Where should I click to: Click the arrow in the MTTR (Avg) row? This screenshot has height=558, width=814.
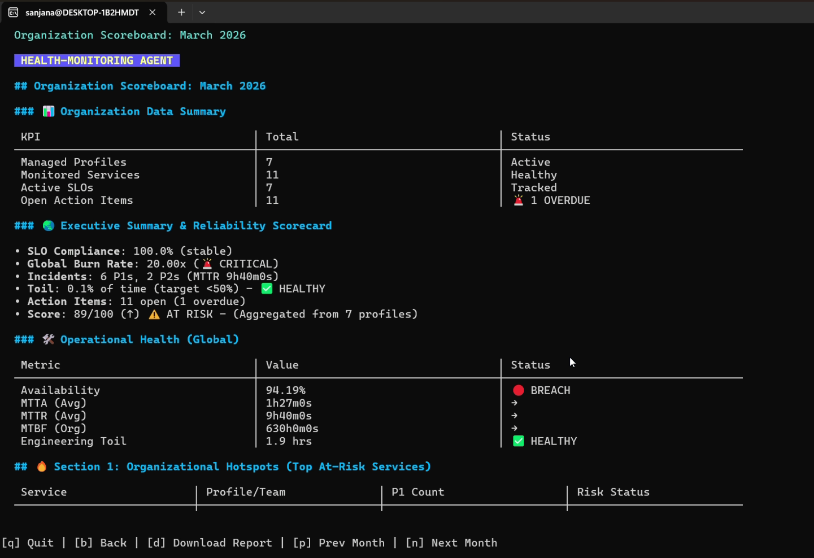click(515, 416)
